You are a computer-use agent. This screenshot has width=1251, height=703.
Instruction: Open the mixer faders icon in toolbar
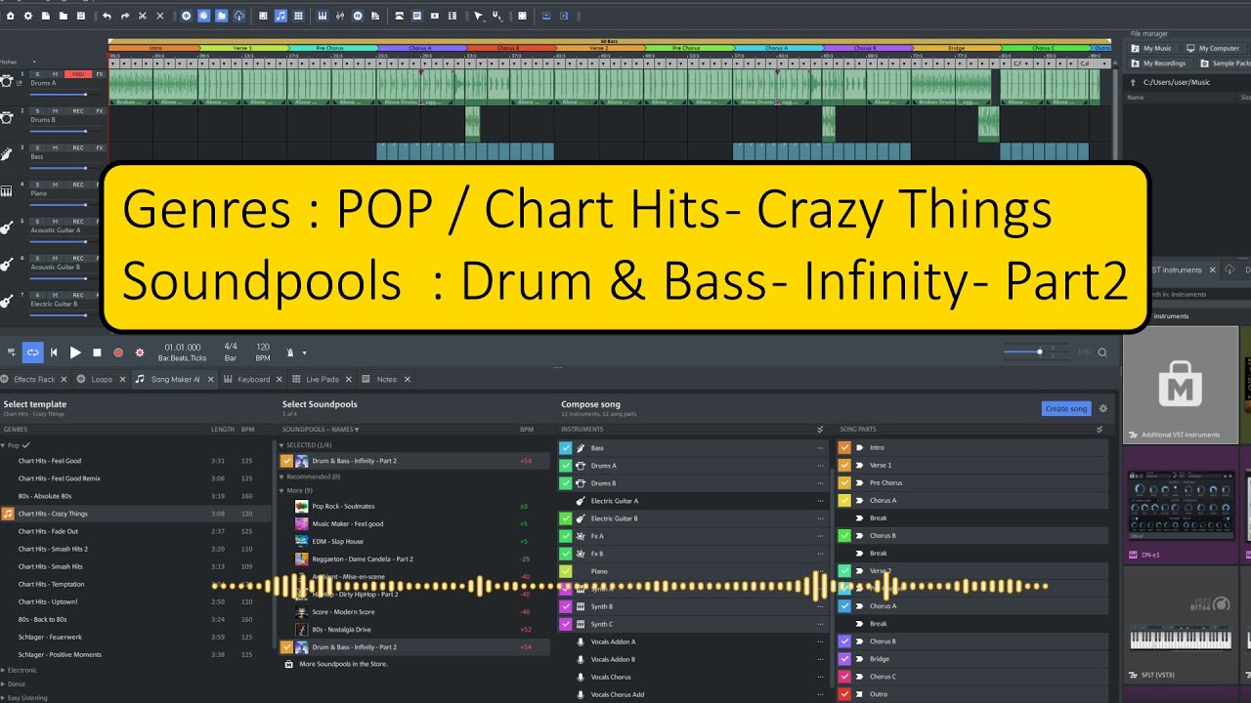click(x=340, y=16)
